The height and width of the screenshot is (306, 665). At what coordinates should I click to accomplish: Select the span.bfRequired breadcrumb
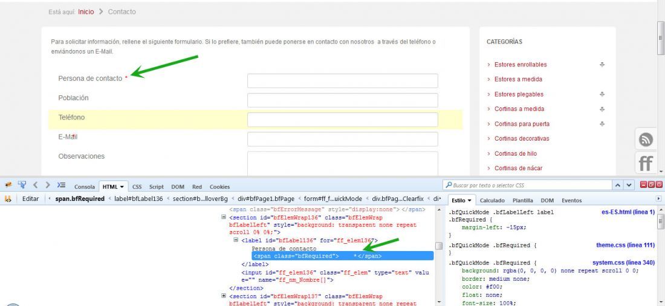[x=80, y=199]
